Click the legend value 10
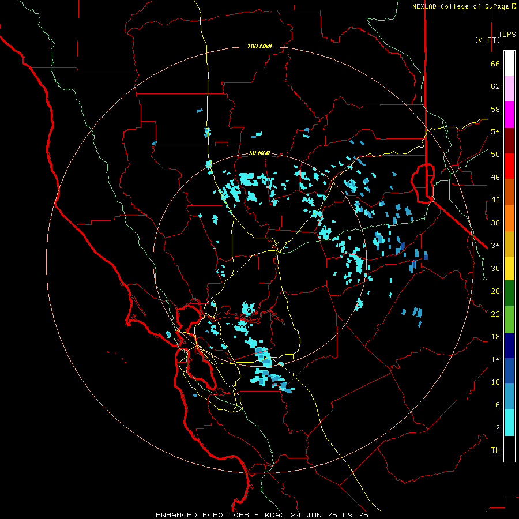 point(495,382)
